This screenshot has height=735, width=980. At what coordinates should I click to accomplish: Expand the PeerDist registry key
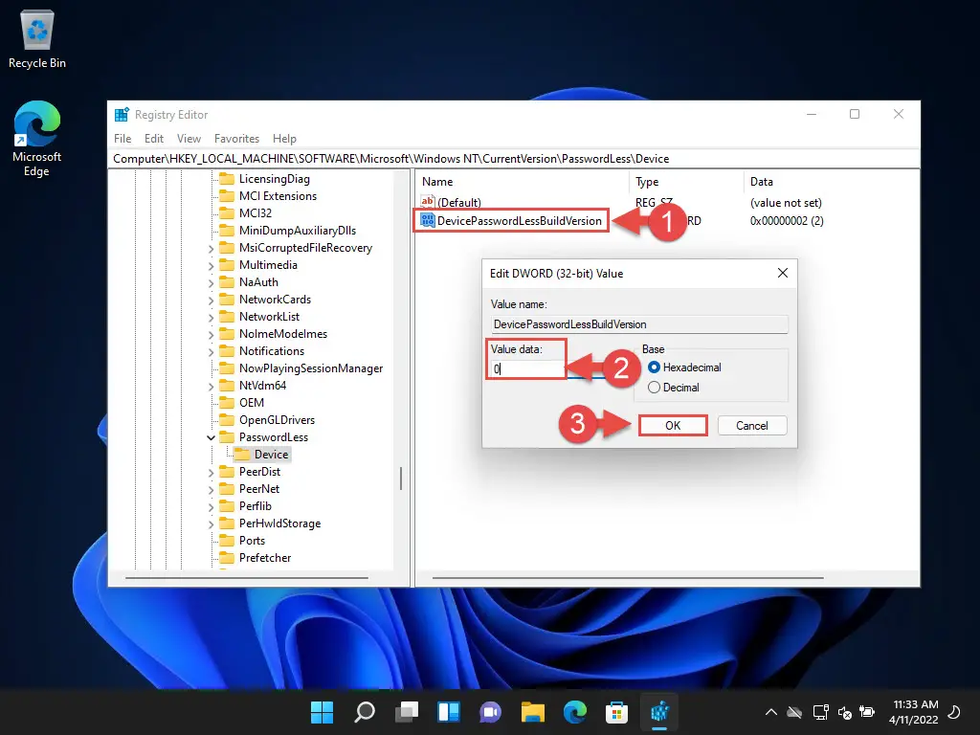(212, 472)
